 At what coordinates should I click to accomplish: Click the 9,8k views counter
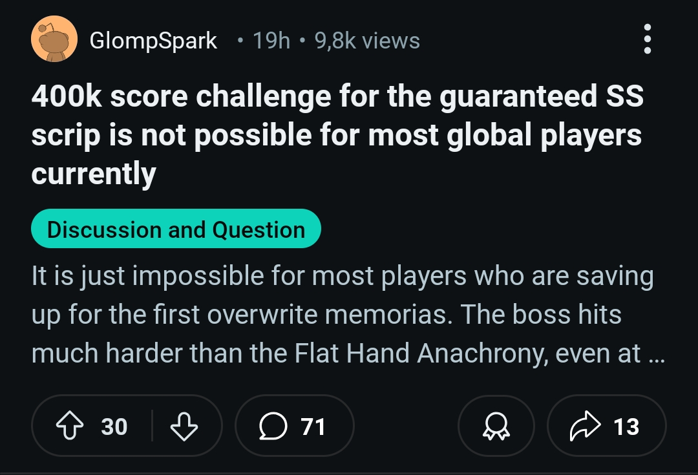click(367, 41)
